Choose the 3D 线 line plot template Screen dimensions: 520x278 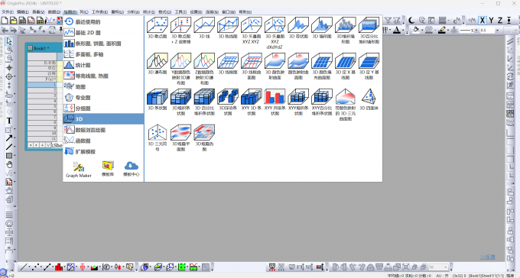coord(204,28)
